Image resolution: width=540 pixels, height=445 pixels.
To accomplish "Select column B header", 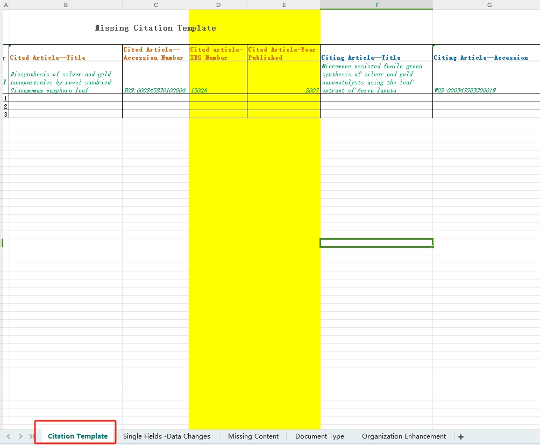I will pos(66,5).
